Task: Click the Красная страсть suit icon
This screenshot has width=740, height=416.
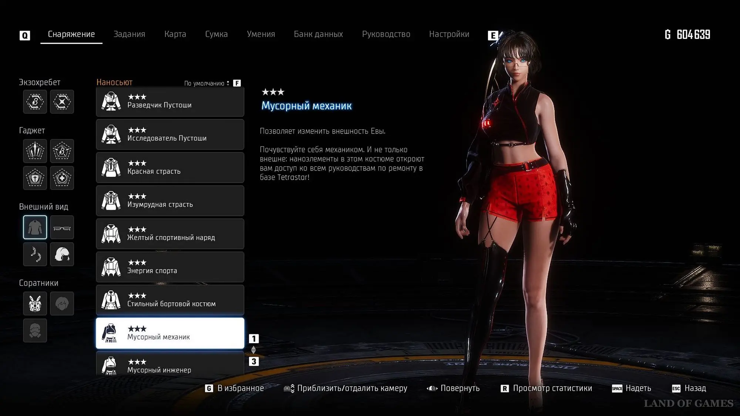Action: 111,168
